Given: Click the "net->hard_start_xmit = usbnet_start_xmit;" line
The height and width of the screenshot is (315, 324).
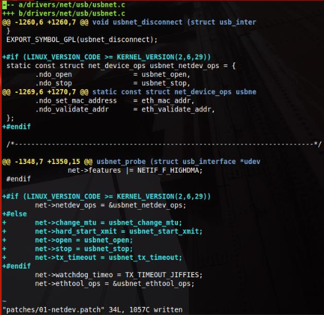Looking at the screenshot, I should coord(119,231).
